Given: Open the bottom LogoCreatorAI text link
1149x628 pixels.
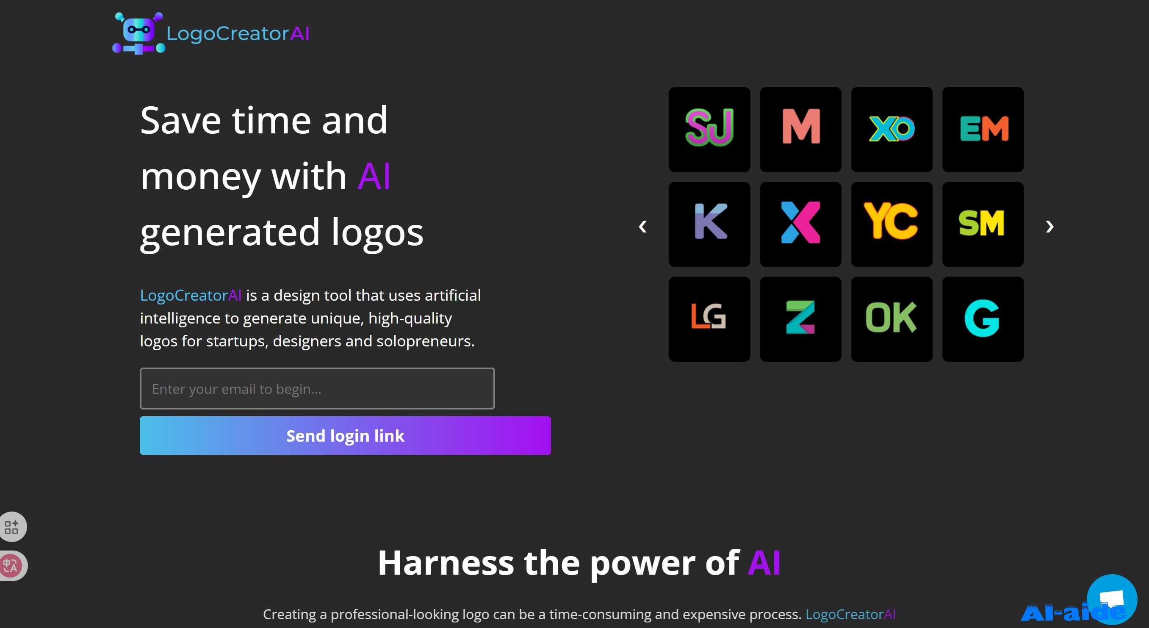Looking at the screenshot, I should coord(850,614).
